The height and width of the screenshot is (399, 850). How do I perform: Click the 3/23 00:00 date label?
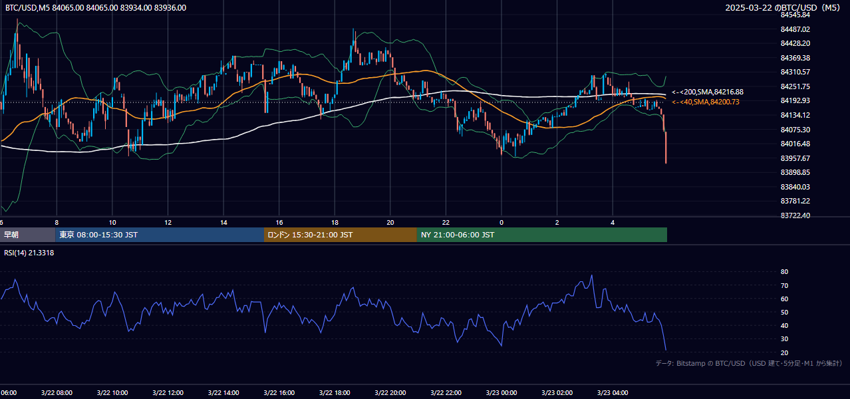[x=501, y=393]
